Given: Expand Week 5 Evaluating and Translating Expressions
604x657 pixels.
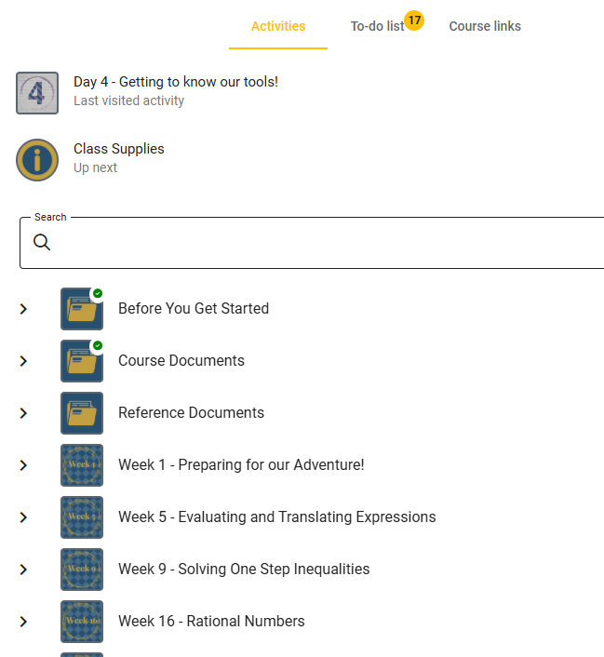Looking at the screenshot, I should (23, 517).
